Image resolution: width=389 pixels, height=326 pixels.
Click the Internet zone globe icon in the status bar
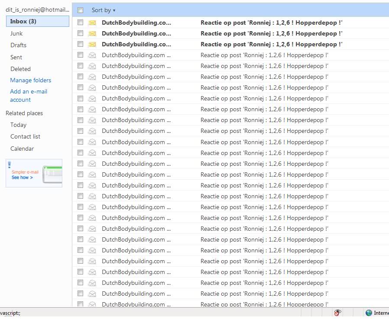click(369, 313)
